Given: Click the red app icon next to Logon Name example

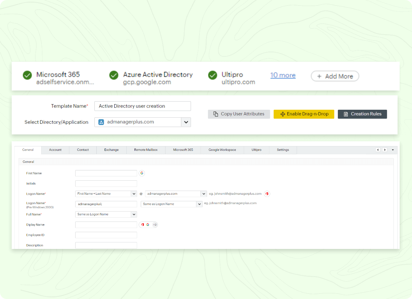Looking at the screenshot, I should pyautogui.click(x=267, y=194).
